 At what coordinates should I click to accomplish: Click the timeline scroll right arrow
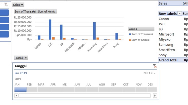point(155,96)
